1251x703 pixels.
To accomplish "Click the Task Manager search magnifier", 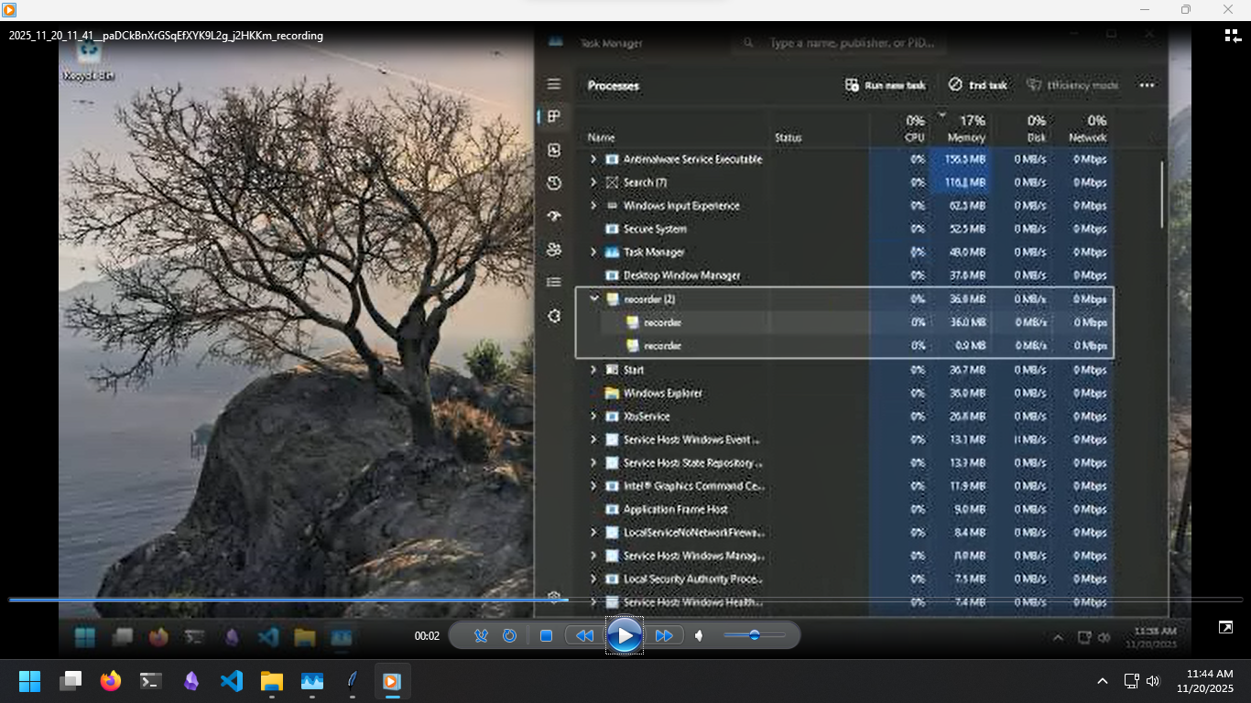I will pyautogui.click(x=748, y=43).
